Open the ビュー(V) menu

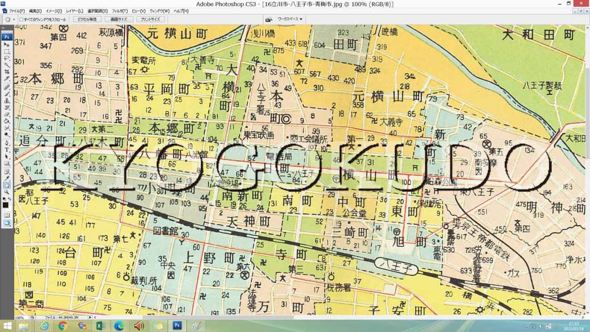click(x=139, y=11)
